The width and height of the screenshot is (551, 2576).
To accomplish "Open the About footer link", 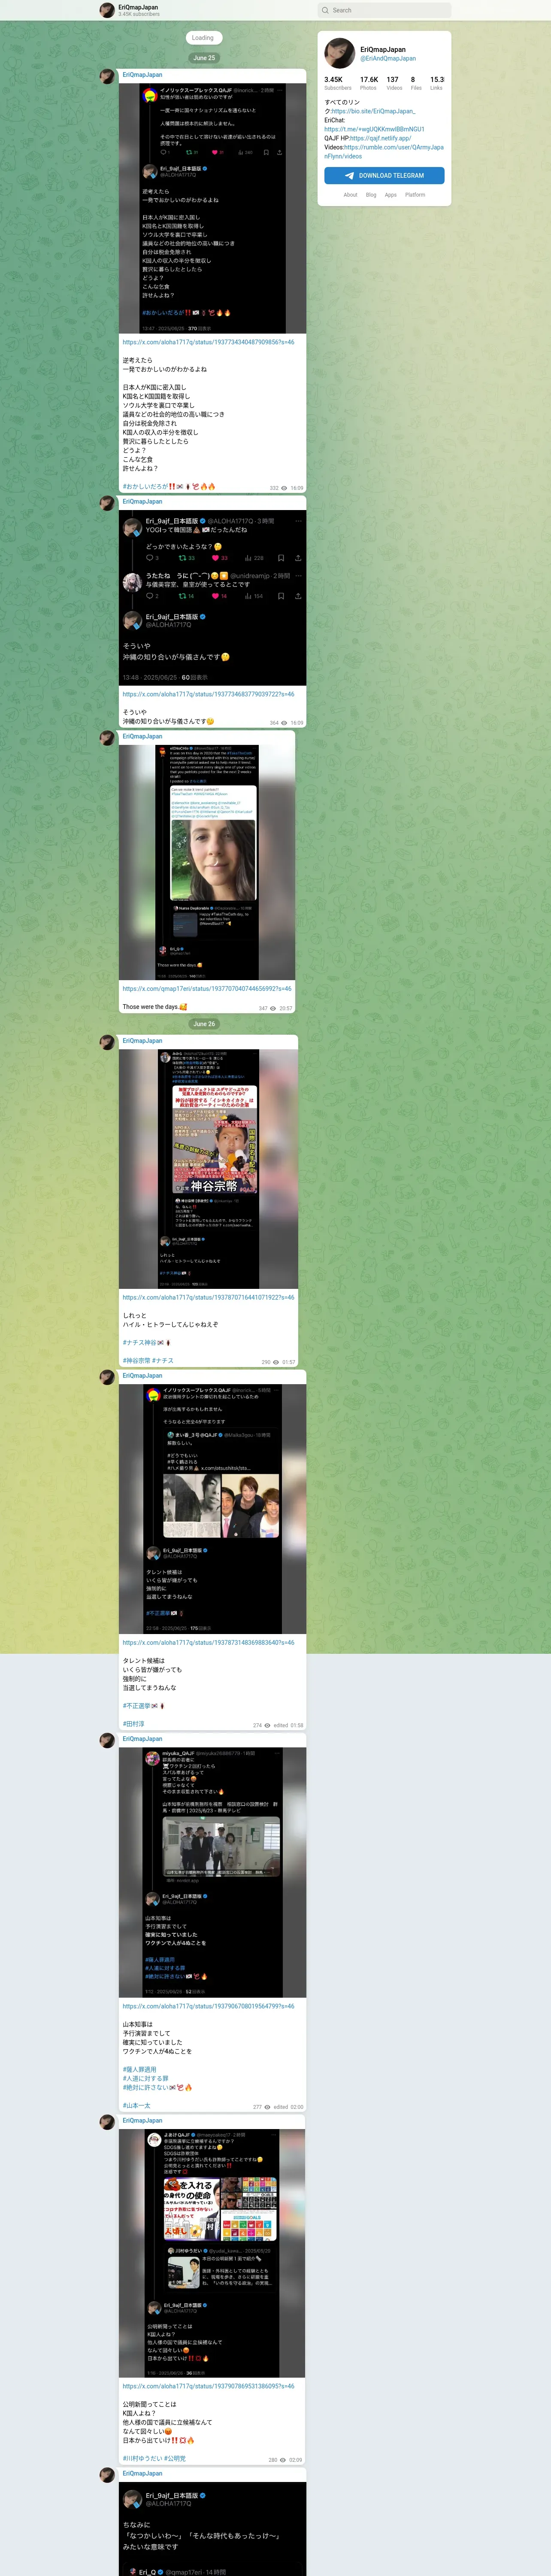I will pos(350,195).
